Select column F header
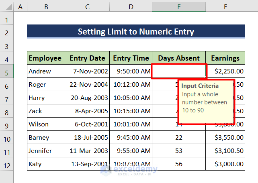 point(225,6)
